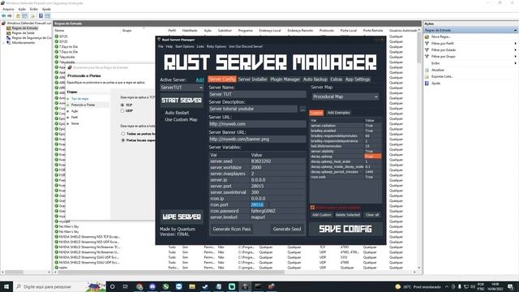
Task: Open the Active Server ServerTUT dropdown
Action: (182, 88)
